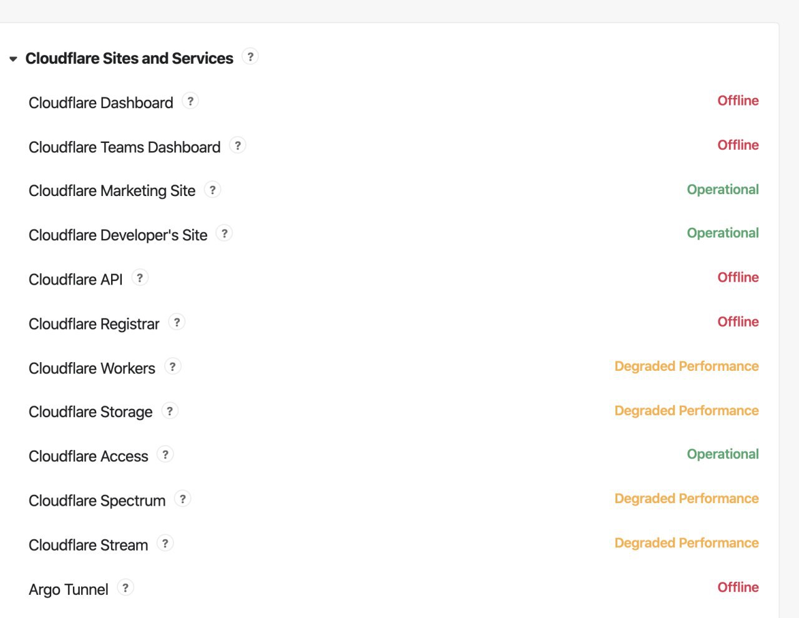Open help icon beside Cloudflare Sites and Services
Screen dimensions: 799x618
tap(250, 57)
